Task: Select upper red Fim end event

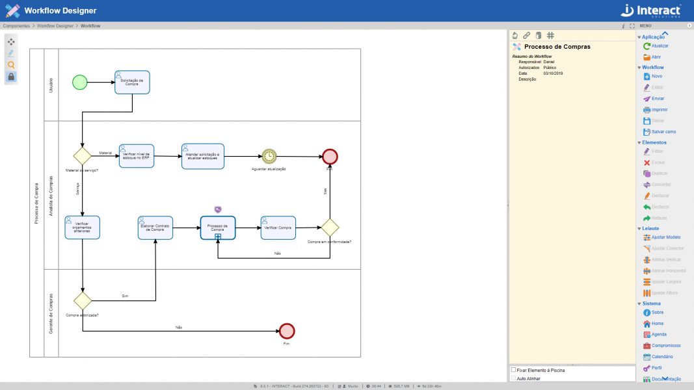Action: click(x=330, y=157)
